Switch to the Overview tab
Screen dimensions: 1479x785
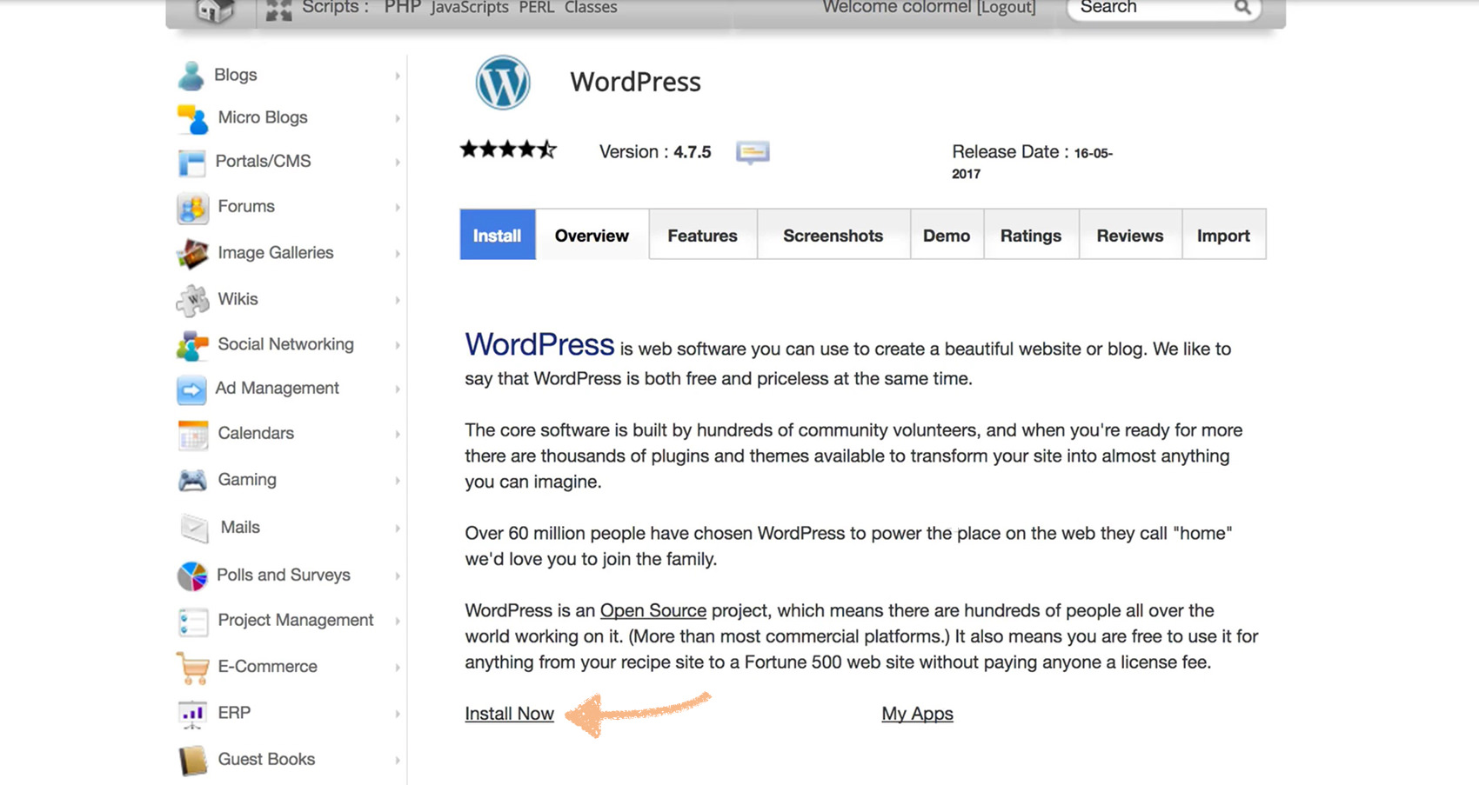click(x=592, y=235)
